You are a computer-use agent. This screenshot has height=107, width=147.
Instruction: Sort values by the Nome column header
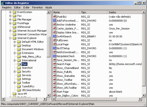click(x=66, y=12)
